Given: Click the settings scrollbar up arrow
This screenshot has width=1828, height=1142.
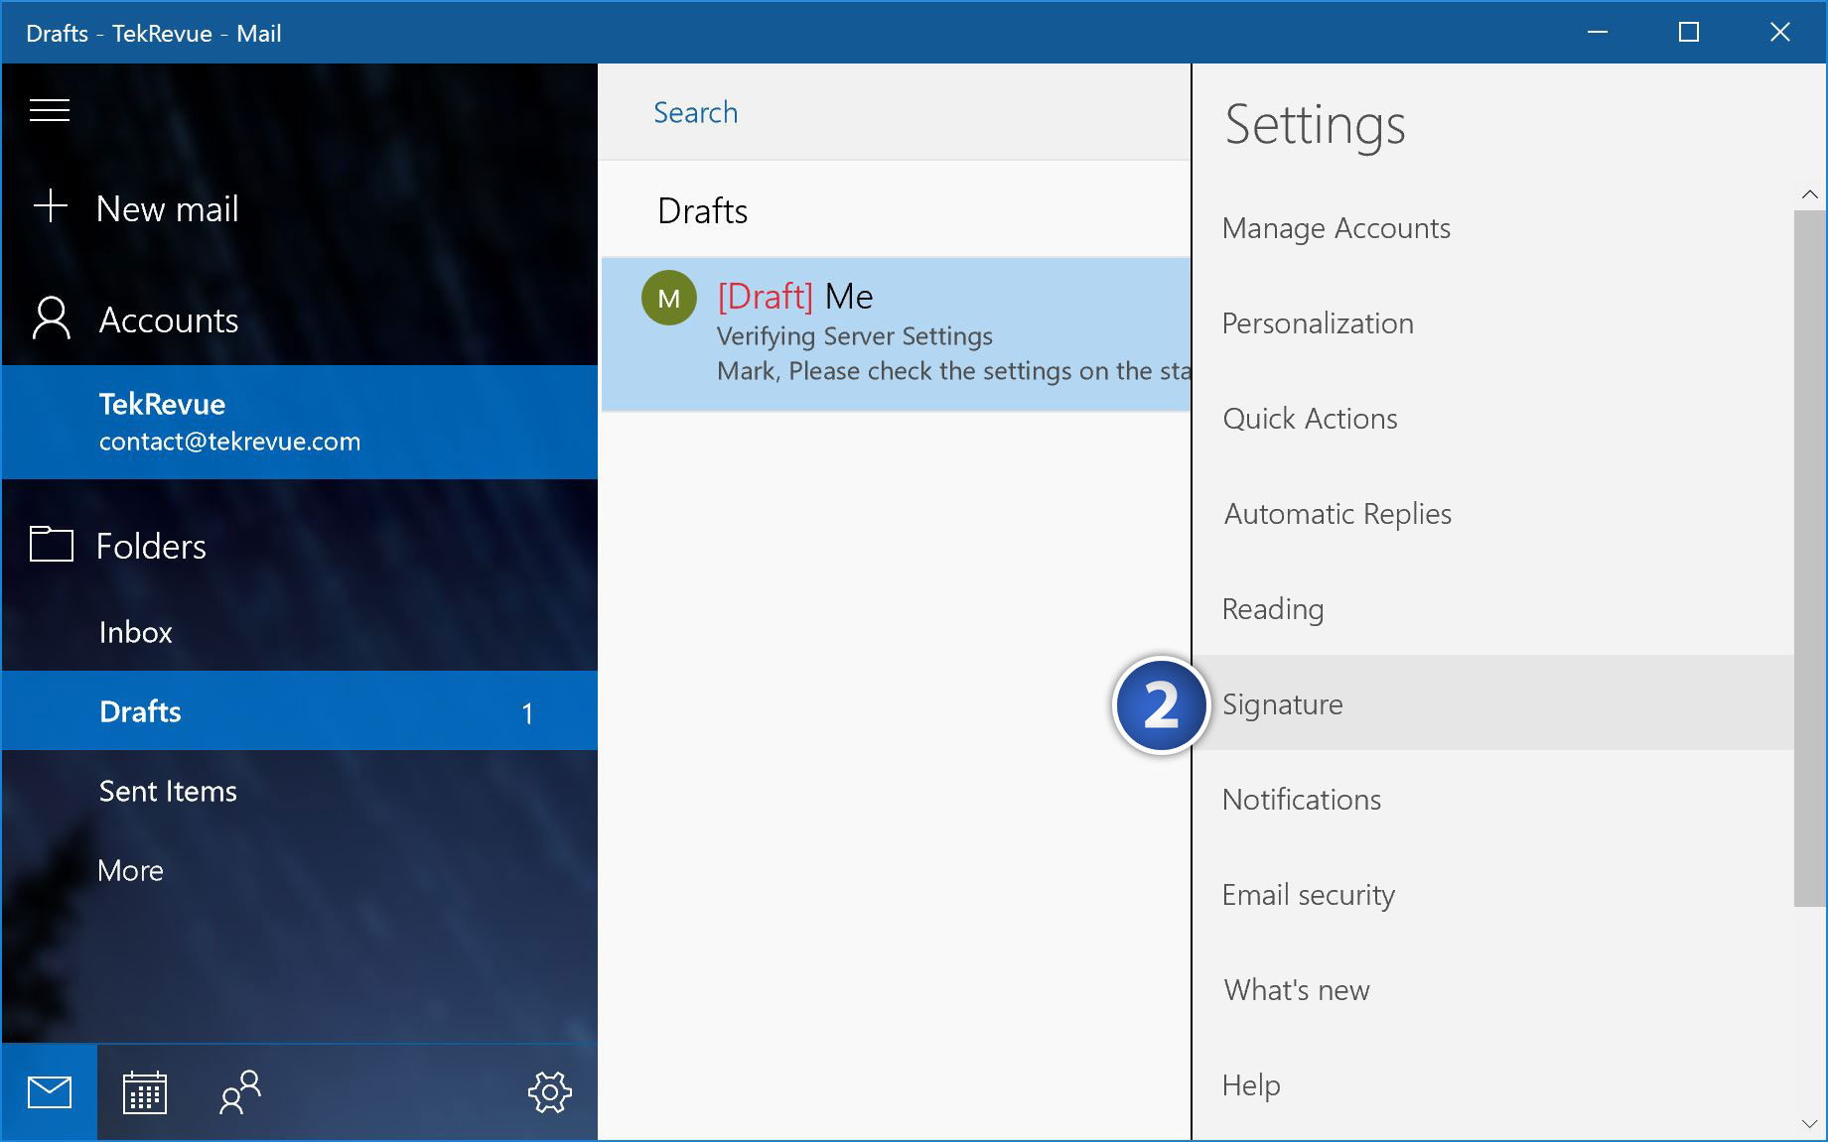Looking at the screenshot, I should pyautogui.click(x=1810, y=194).
